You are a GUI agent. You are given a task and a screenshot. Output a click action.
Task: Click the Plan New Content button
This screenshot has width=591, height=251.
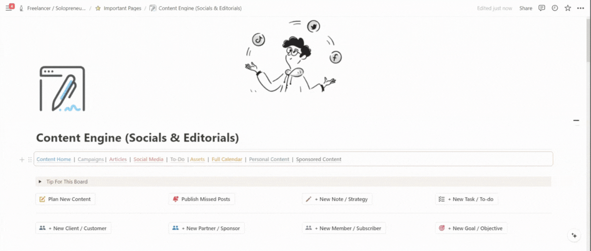point(65,199)
